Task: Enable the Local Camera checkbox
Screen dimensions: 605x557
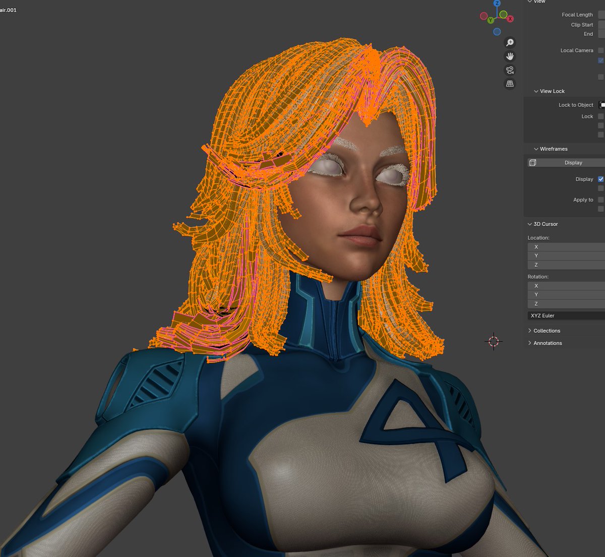Action: 601,50
